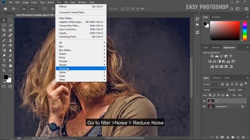Choose Convert for Smart Filters
250x140 pixels.
coord(81,12)
